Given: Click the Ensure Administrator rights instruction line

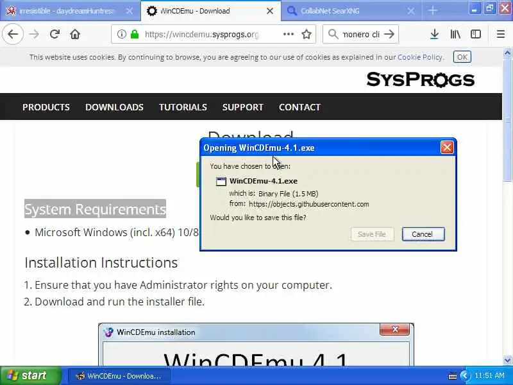Looking at the screenshot, I should point(178,285).
